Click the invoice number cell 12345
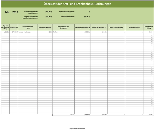Image resolution: width=155 pixels, height=130 pixels. (x=45, y=32)
